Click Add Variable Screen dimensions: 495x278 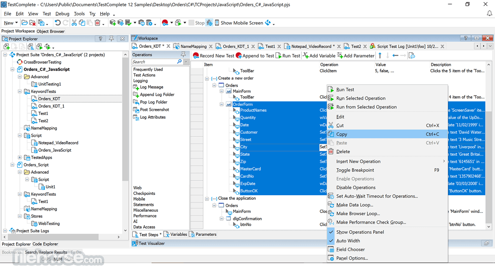(319, 56)
